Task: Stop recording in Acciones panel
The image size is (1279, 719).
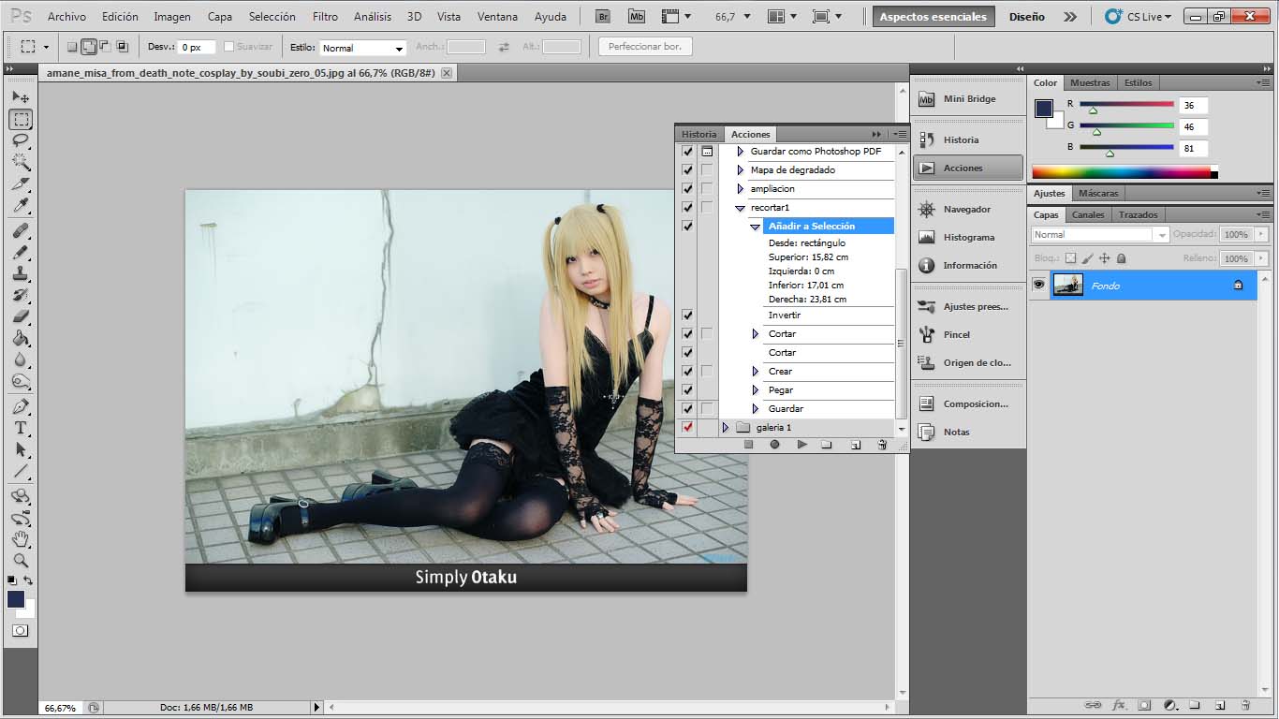Action: (748, 445)
